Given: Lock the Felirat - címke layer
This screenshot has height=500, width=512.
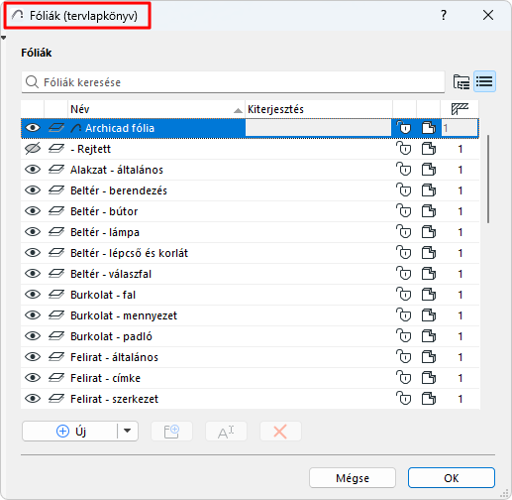Looking at the screenshot, I should tap(404, 378).
